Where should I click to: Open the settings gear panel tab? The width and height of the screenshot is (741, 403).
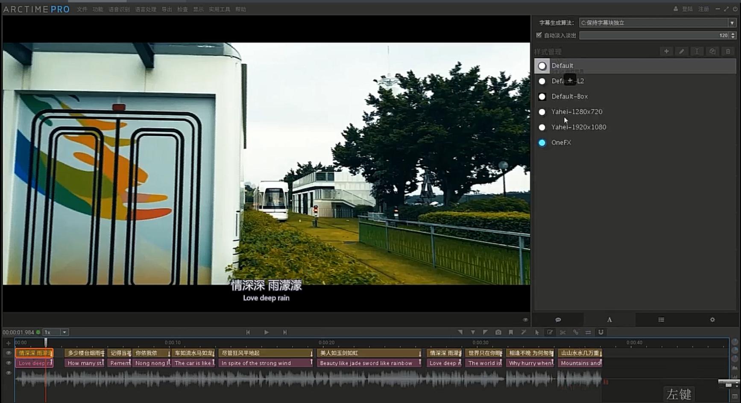click(712, 320)
